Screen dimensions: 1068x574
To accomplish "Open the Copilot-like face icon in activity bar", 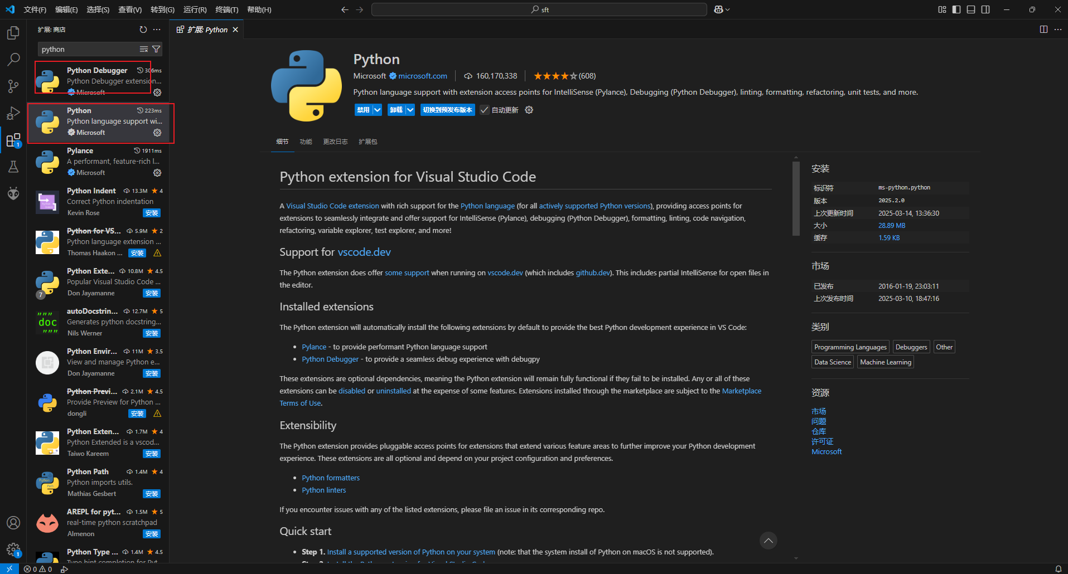I will 13,193.
